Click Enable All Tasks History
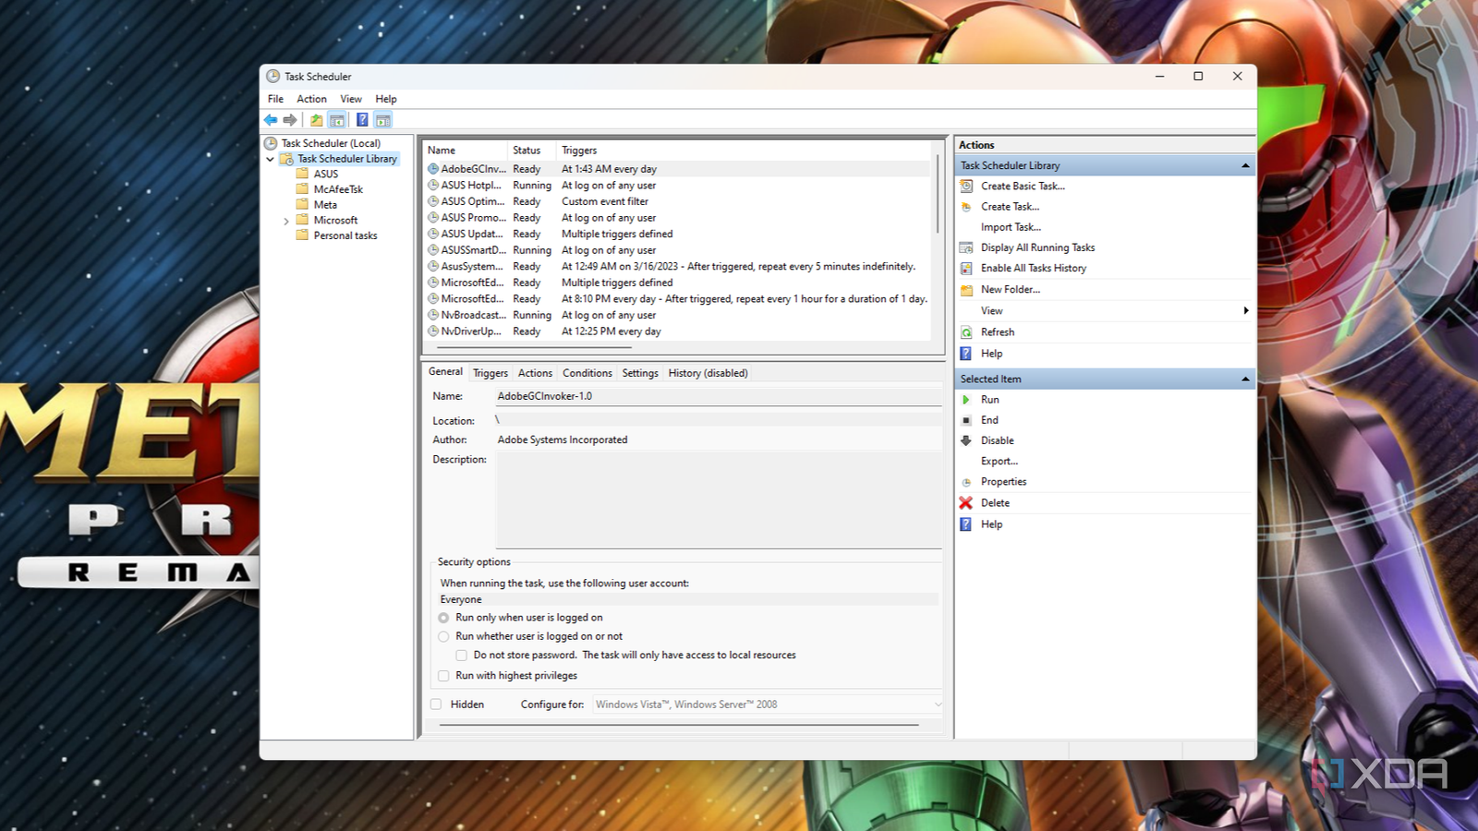The image size is (1478, 831). [1033, 268]
